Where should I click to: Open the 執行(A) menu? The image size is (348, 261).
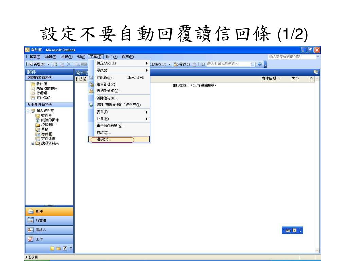coord(111,57)
